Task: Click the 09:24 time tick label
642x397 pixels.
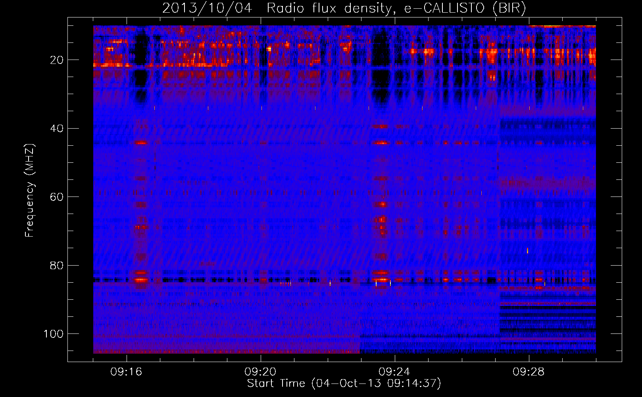Action: tap(394, 372)
